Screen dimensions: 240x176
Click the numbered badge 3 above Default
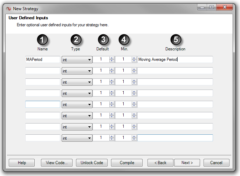tap(103, 40)
